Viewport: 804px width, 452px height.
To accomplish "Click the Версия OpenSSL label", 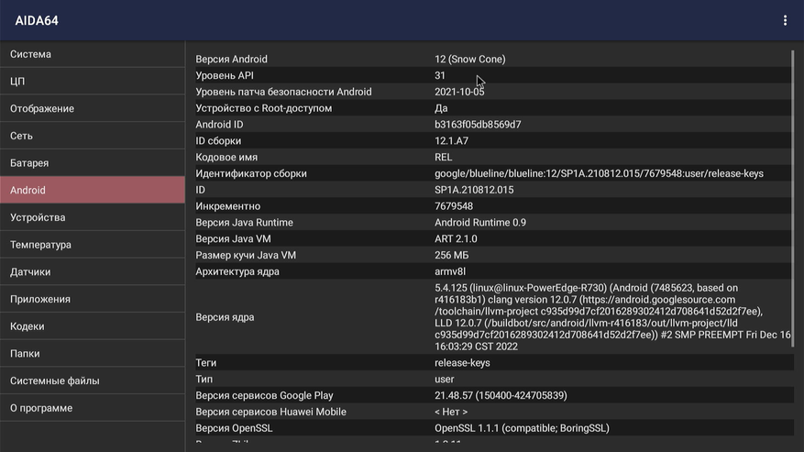I will click(x=234, y=428).
